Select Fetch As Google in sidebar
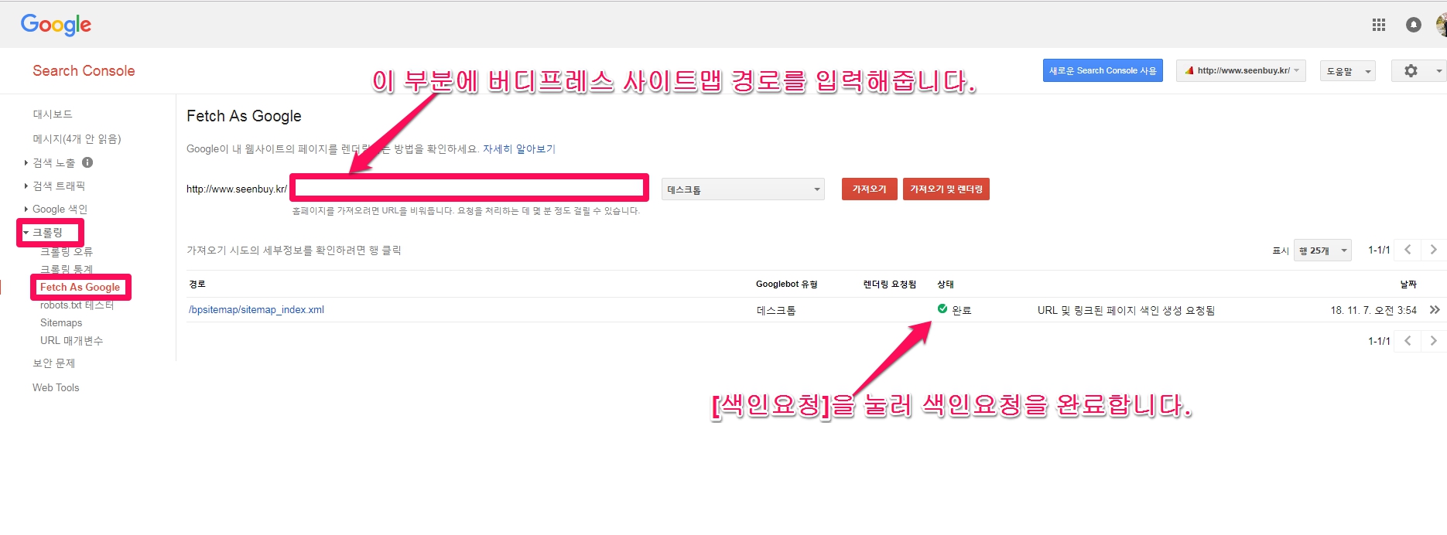 (x=80, y=287)
